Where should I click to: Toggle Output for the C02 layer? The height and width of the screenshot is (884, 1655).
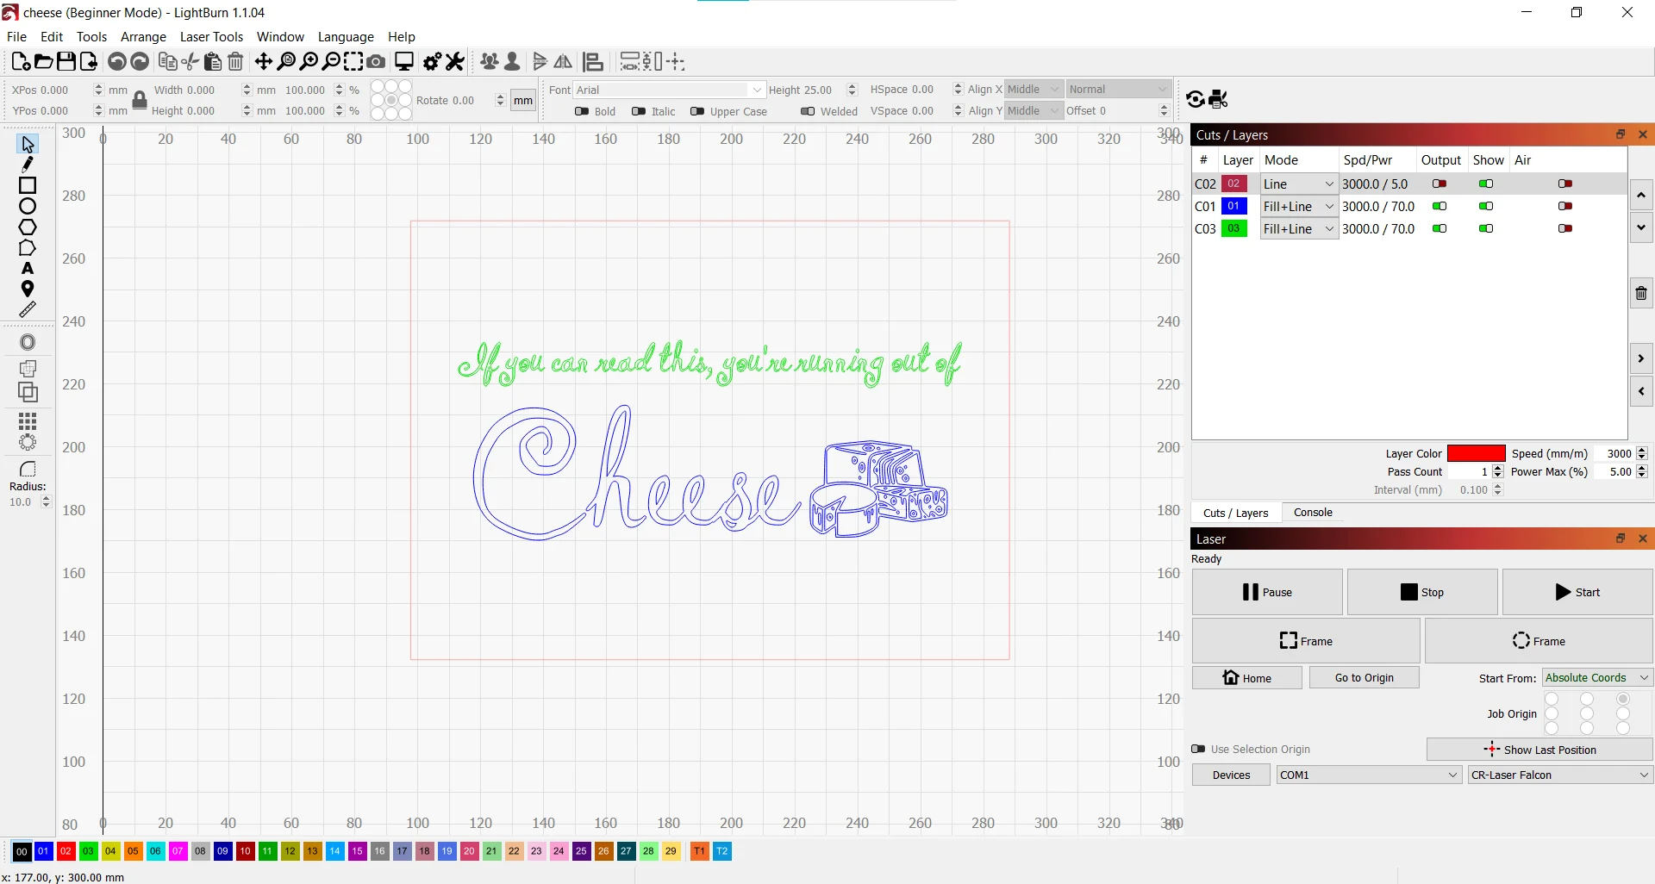tap(1440, 184)
